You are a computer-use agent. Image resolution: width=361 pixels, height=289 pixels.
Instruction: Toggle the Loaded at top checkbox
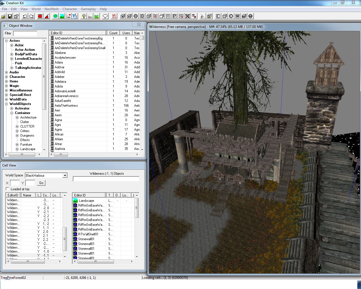tap(8, 189)
